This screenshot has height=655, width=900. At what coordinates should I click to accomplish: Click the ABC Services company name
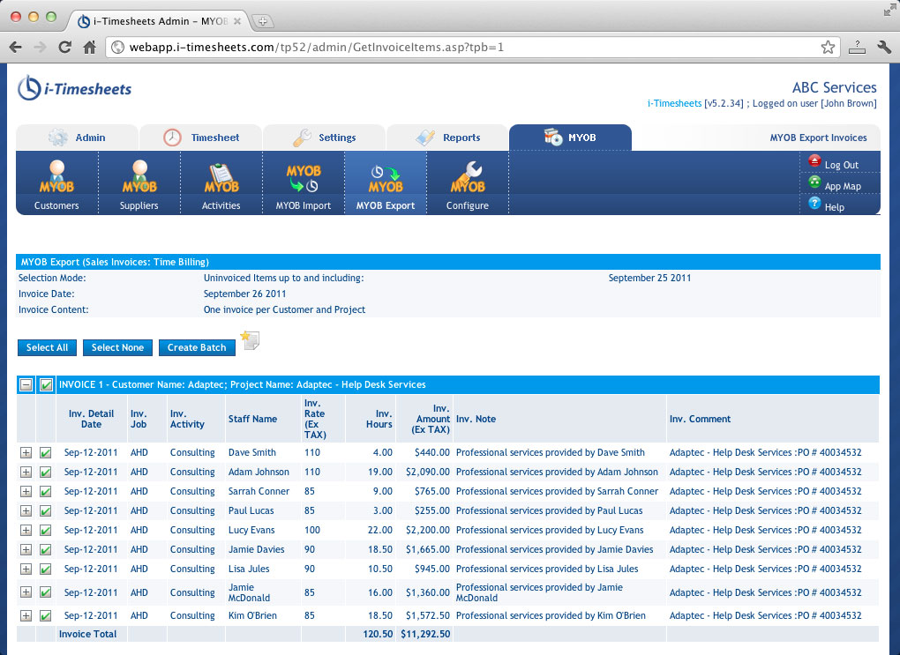[835, 88]
